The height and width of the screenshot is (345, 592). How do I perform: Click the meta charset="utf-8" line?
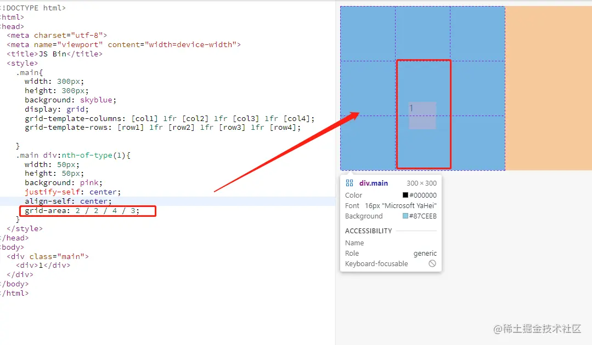[57, 36]
